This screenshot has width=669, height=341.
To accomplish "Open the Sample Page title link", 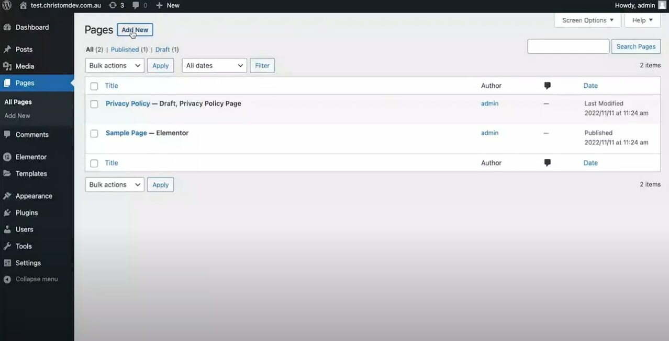I will [126, 133].
